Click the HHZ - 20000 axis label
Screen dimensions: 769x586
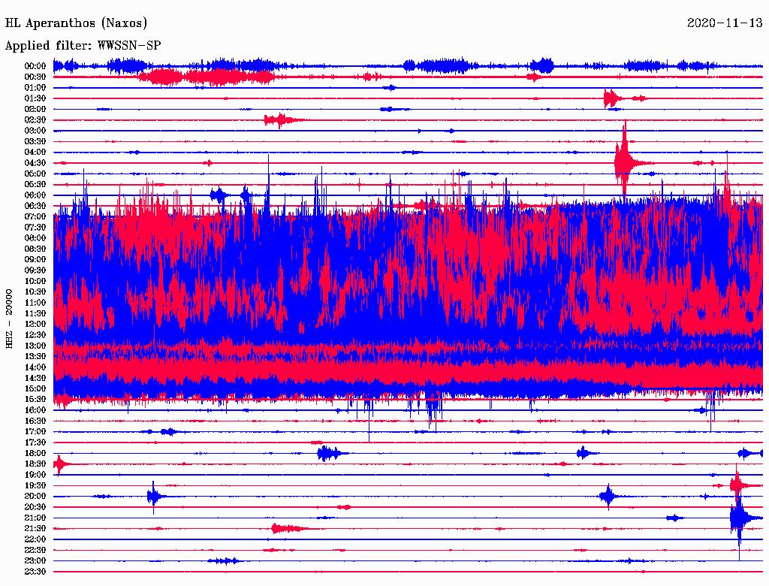click(9, 319)
